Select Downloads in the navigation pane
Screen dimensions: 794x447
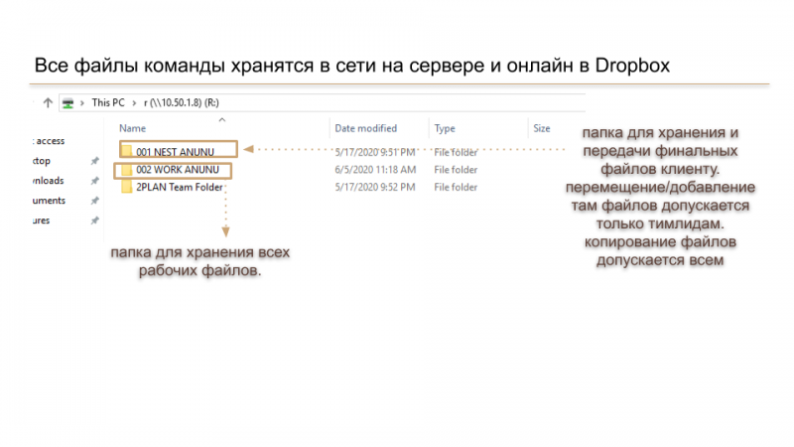(48, 181)
